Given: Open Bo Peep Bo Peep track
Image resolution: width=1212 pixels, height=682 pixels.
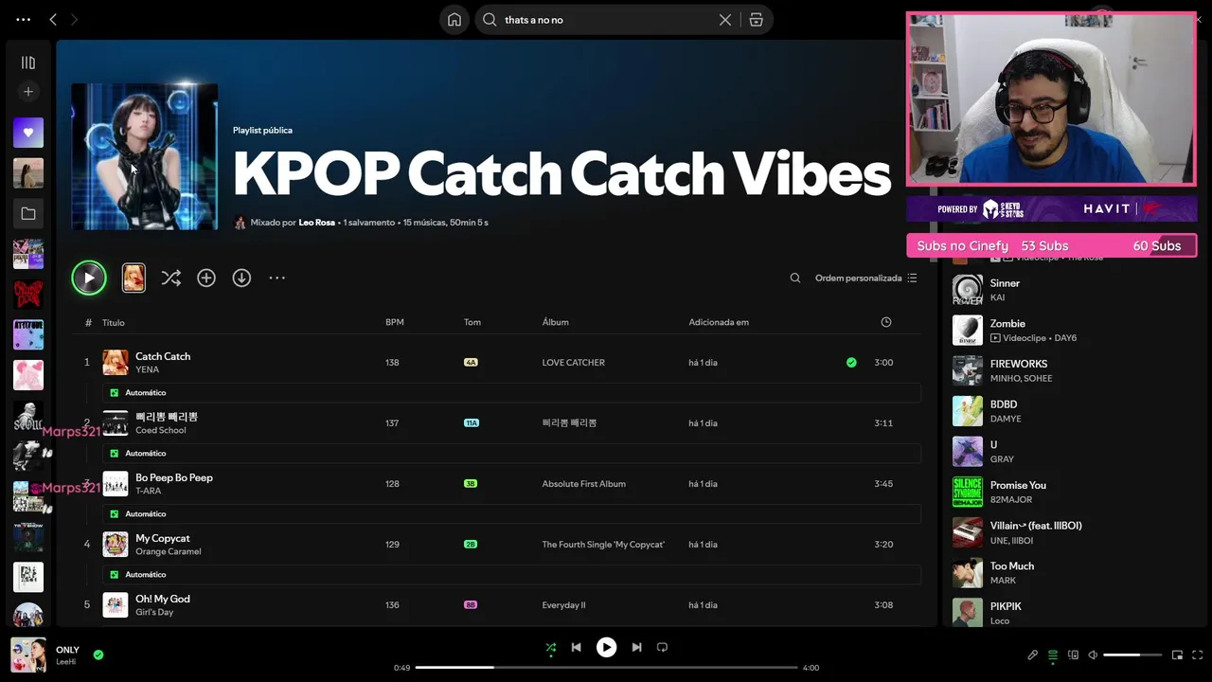Looking at the screenshot, I should pos(174,477).
